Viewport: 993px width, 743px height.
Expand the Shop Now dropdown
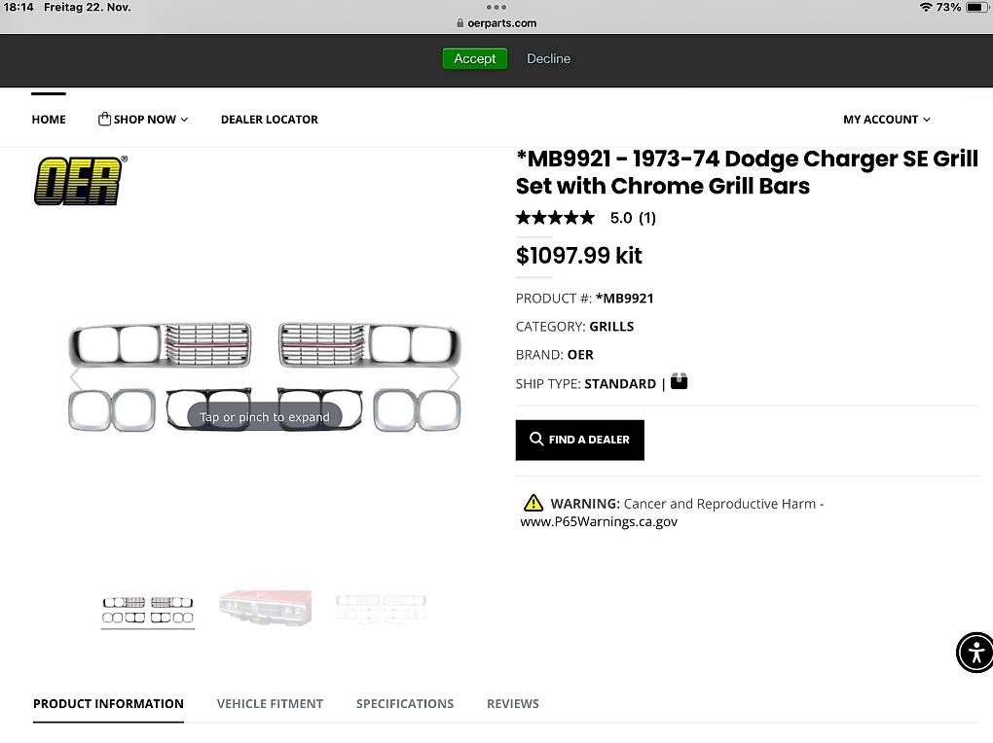(x=143, y=120)
